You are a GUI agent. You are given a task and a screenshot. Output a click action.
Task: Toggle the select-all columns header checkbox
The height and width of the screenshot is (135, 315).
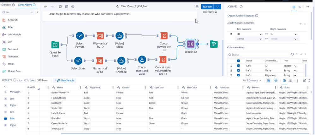tap(238, 61)
